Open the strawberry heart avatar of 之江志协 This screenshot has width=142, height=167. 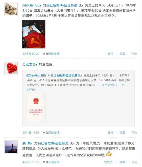(11, 68)
